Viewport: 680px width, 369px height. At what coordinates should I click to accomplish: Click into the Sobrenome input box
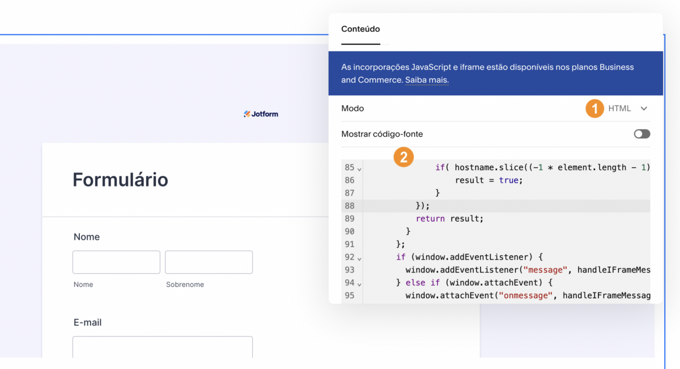coord(209,262)
